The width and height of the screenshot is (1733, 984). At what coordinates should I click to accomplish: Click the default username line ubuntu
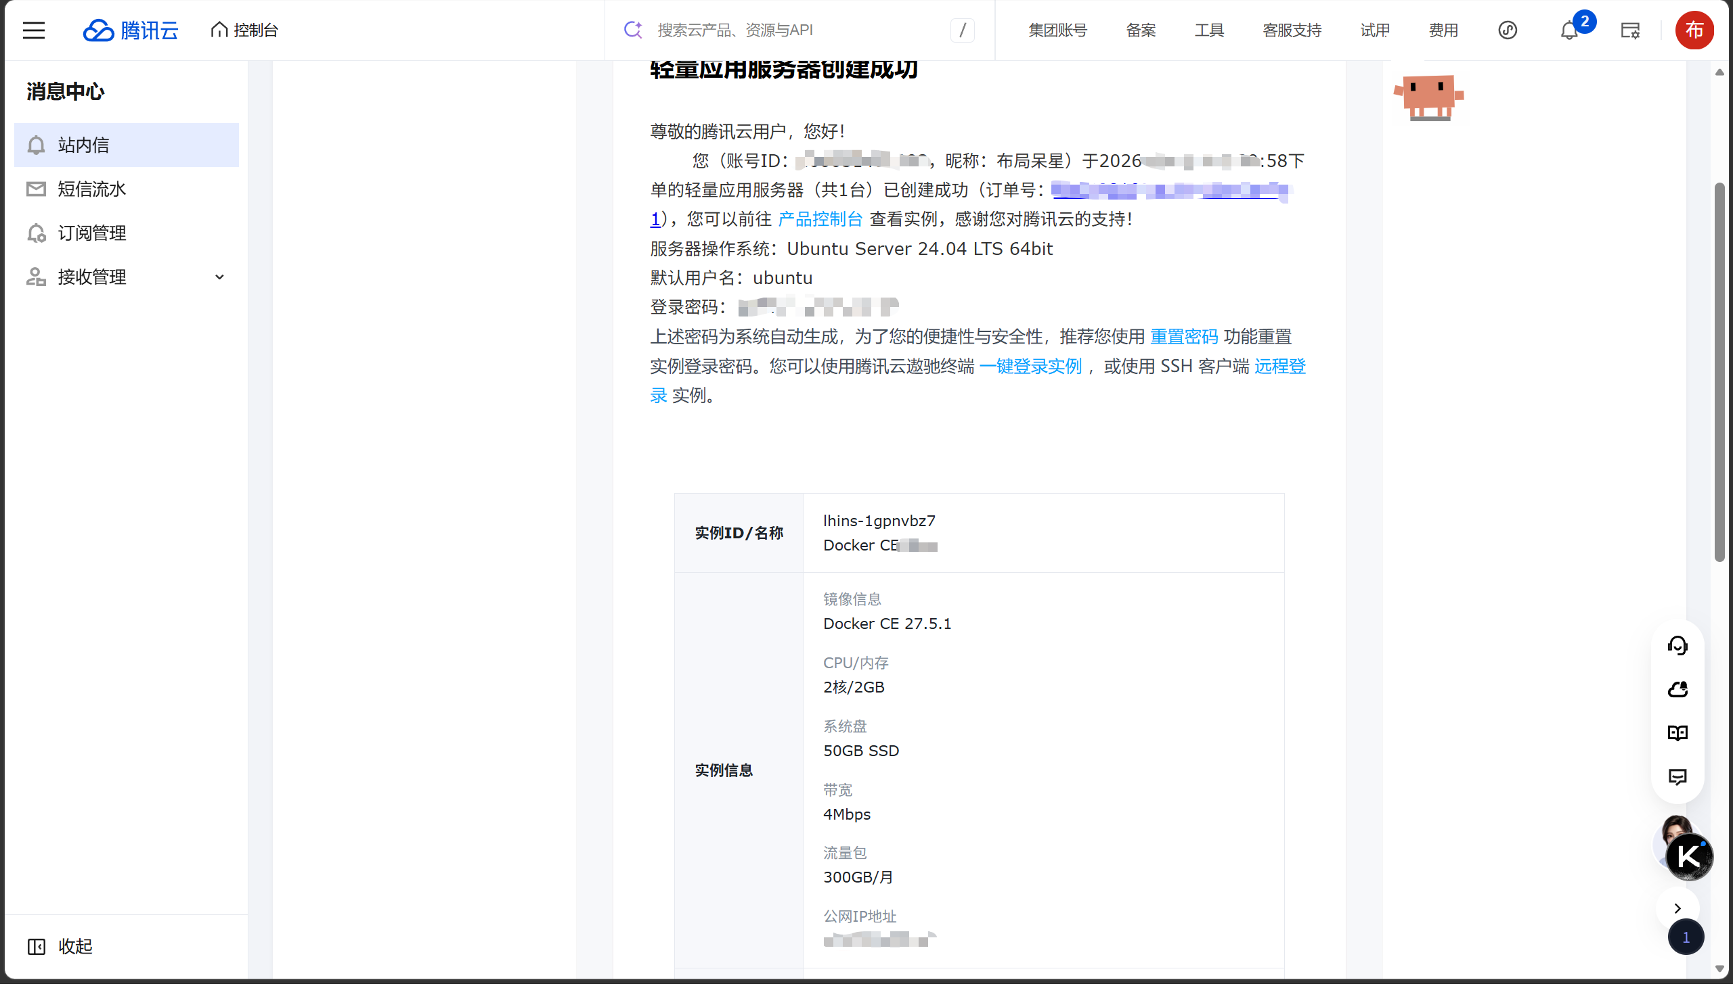tap(731, 278)
